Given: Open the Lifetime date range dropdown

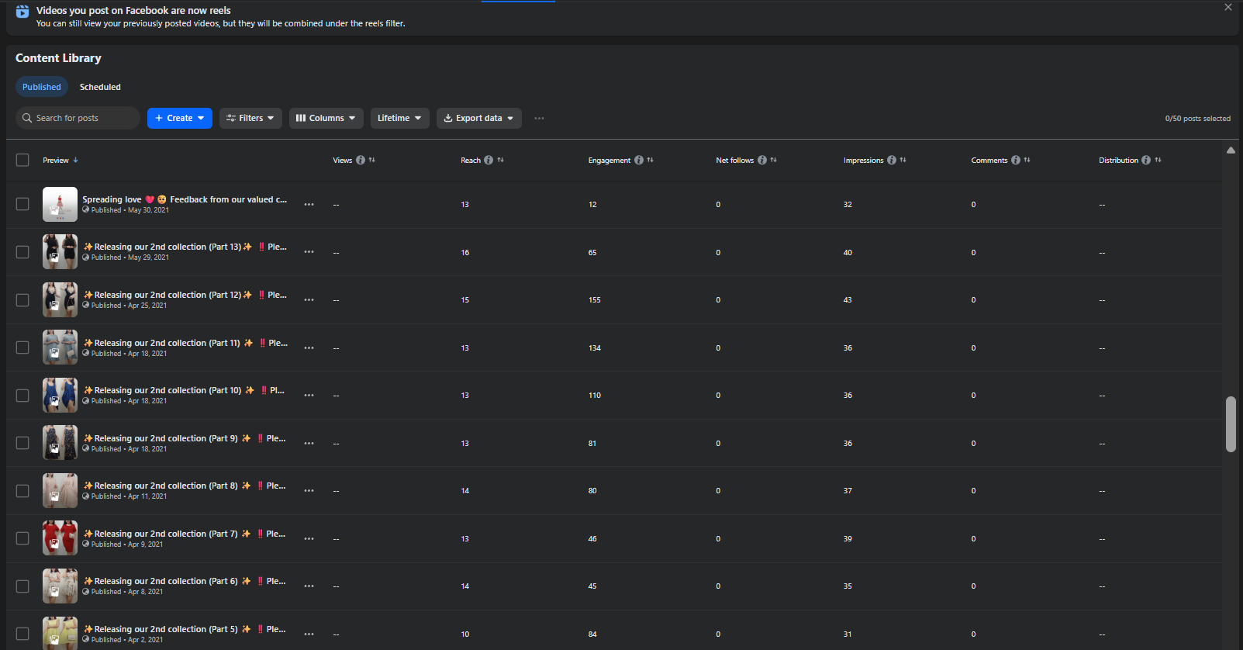Looking at the screenshot, I should click(399, 119).
